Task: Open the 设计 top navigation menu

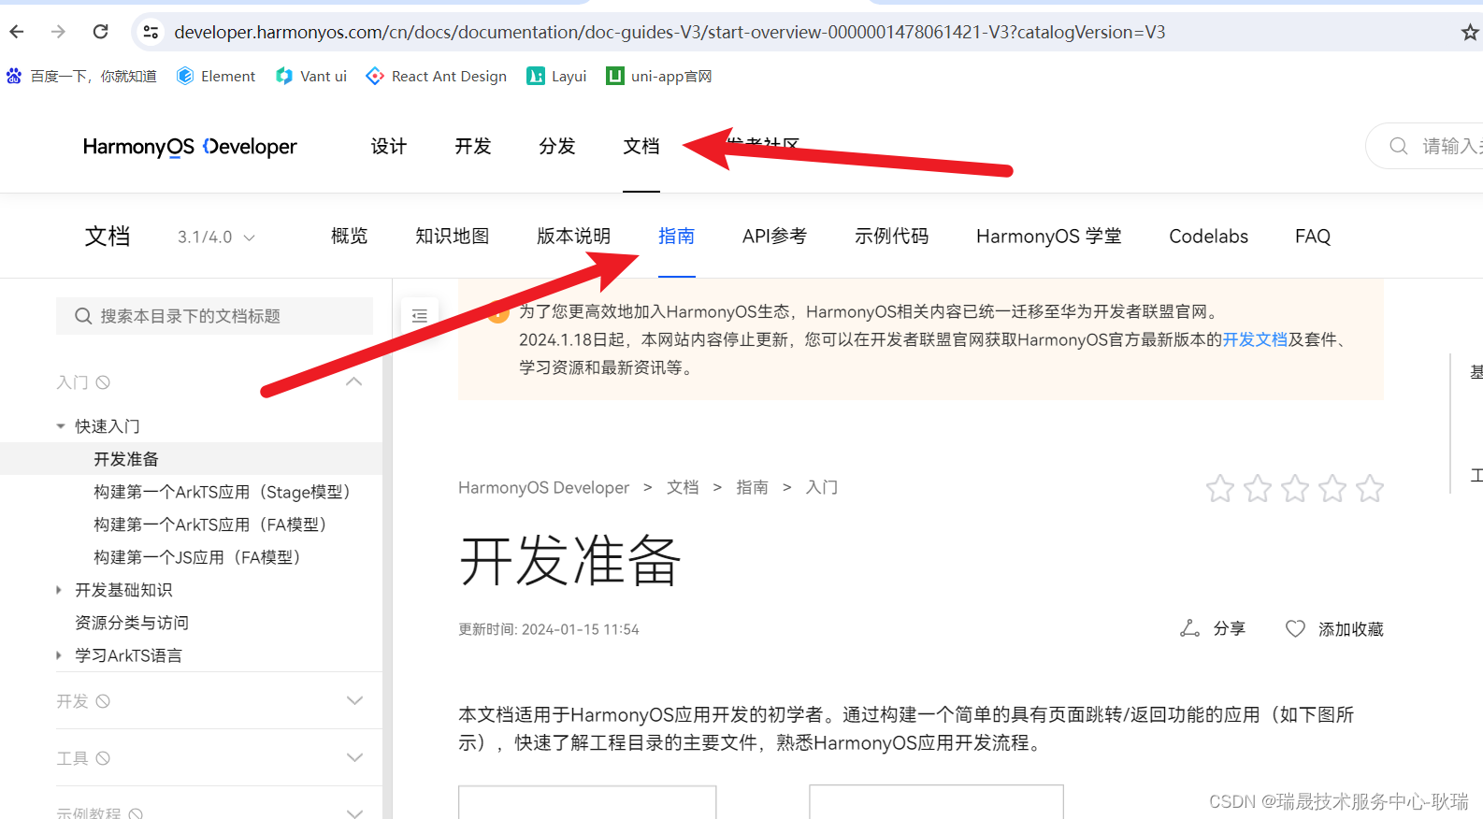Action: pyautogui.click(x=389, y=146)
